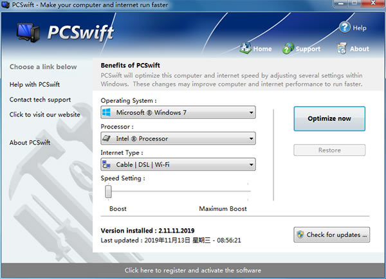Click the Optimize now button
The width and height of the screenshot is (386, 279).
click(329, 118)
